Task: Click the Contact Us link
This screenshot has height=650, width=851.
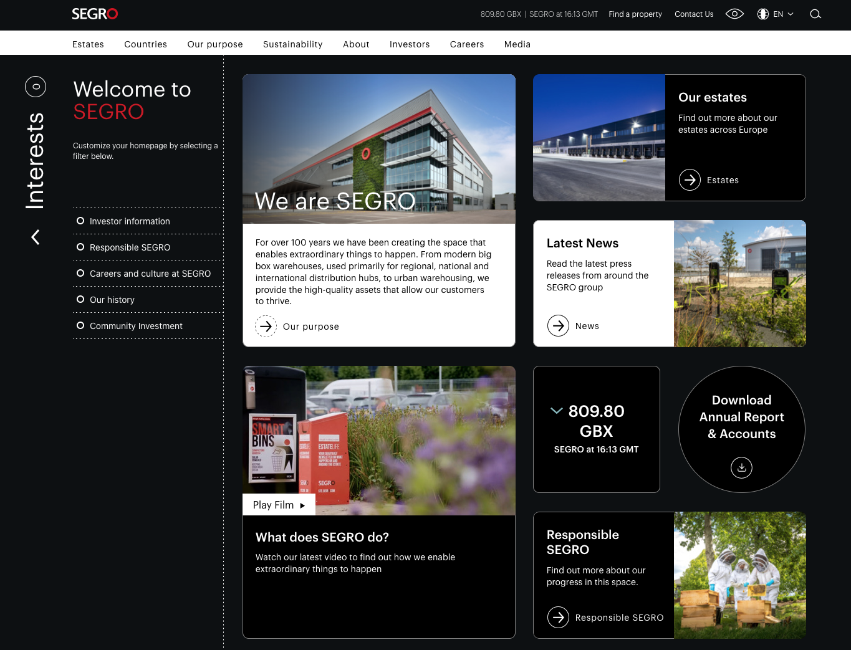Action: point(693,14)
